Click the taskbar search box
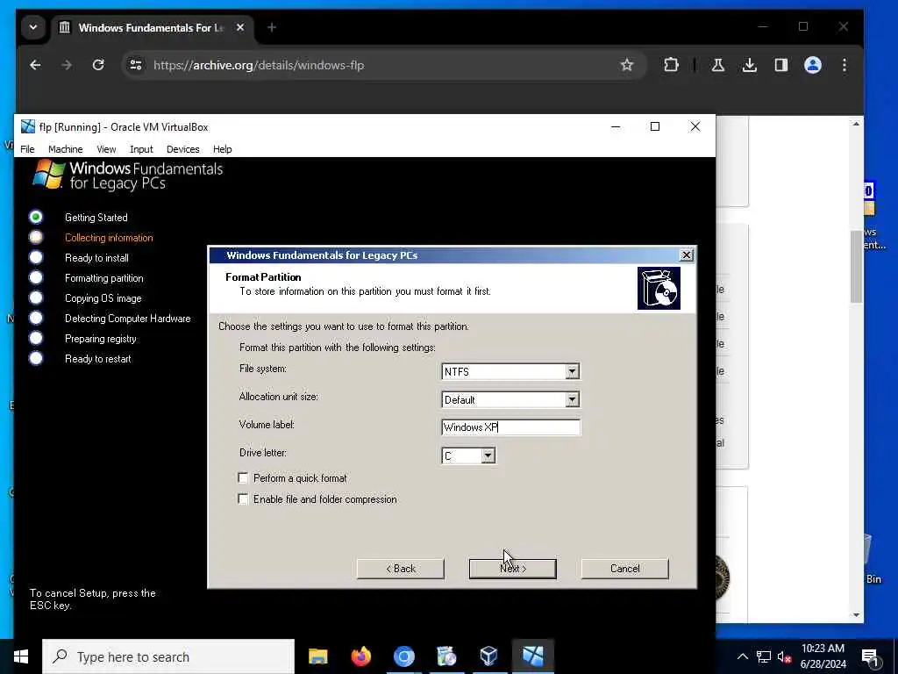The image size is (898, 674). tap(168, 656)
